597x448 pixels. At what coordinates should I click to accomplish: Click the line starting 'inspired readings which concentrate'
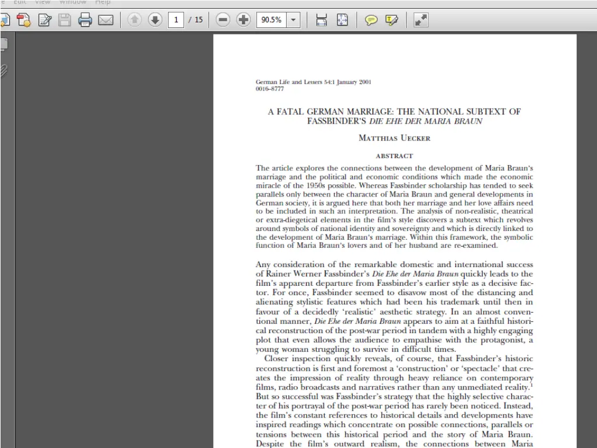(395, 425)
